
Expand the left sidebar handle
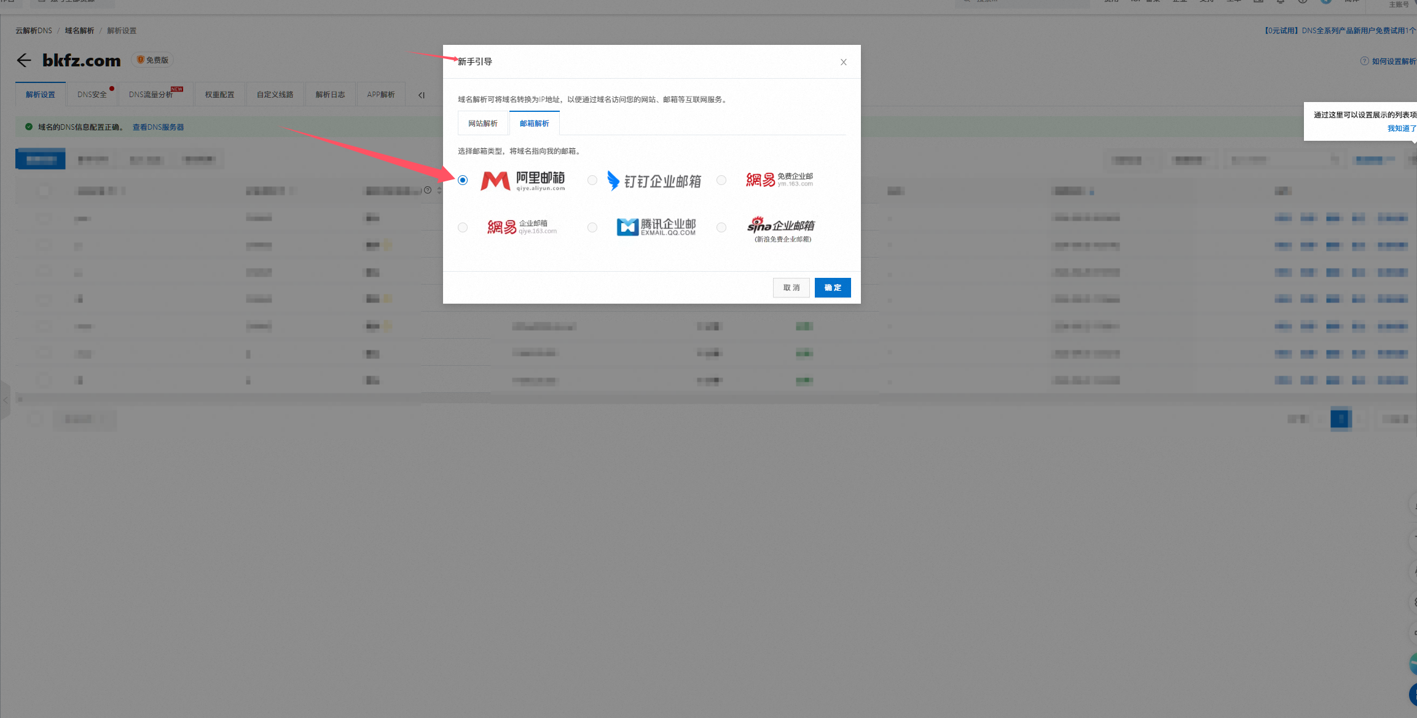tap(6, 400)
